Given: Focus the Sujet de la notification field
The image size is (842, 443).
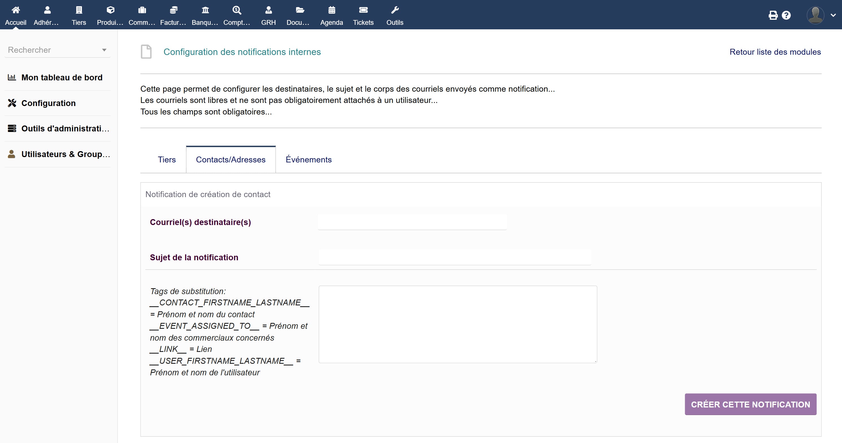Looking at the screenshot, I should click(x=455, y=257).
